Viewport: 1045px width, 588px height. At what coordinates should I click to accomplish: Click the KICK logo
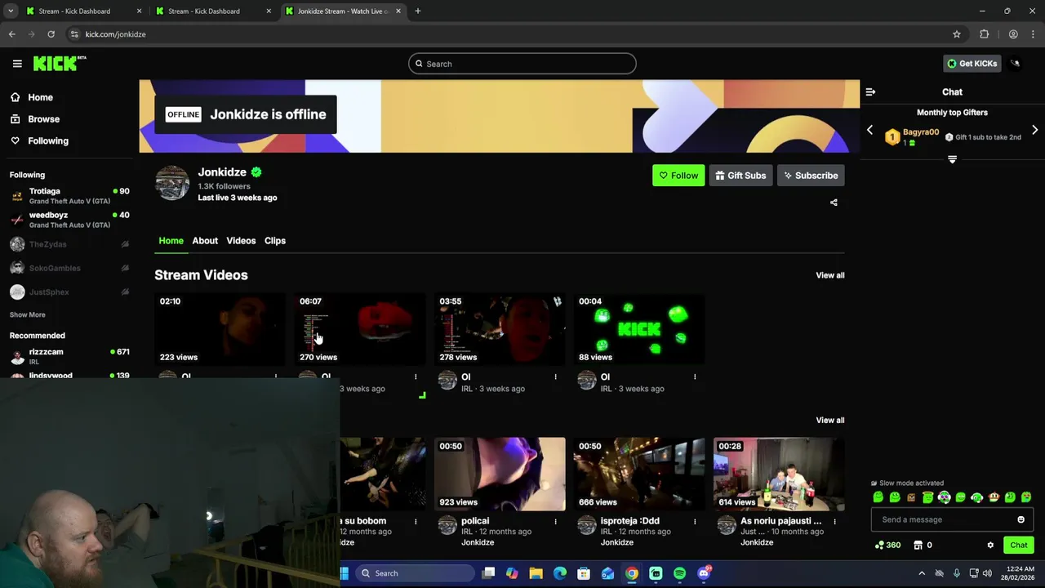point(59,64)
